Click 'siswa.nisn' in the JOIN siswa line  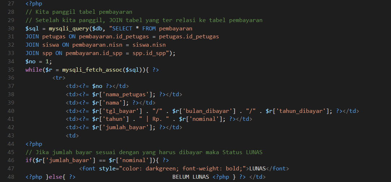(149, 45)
